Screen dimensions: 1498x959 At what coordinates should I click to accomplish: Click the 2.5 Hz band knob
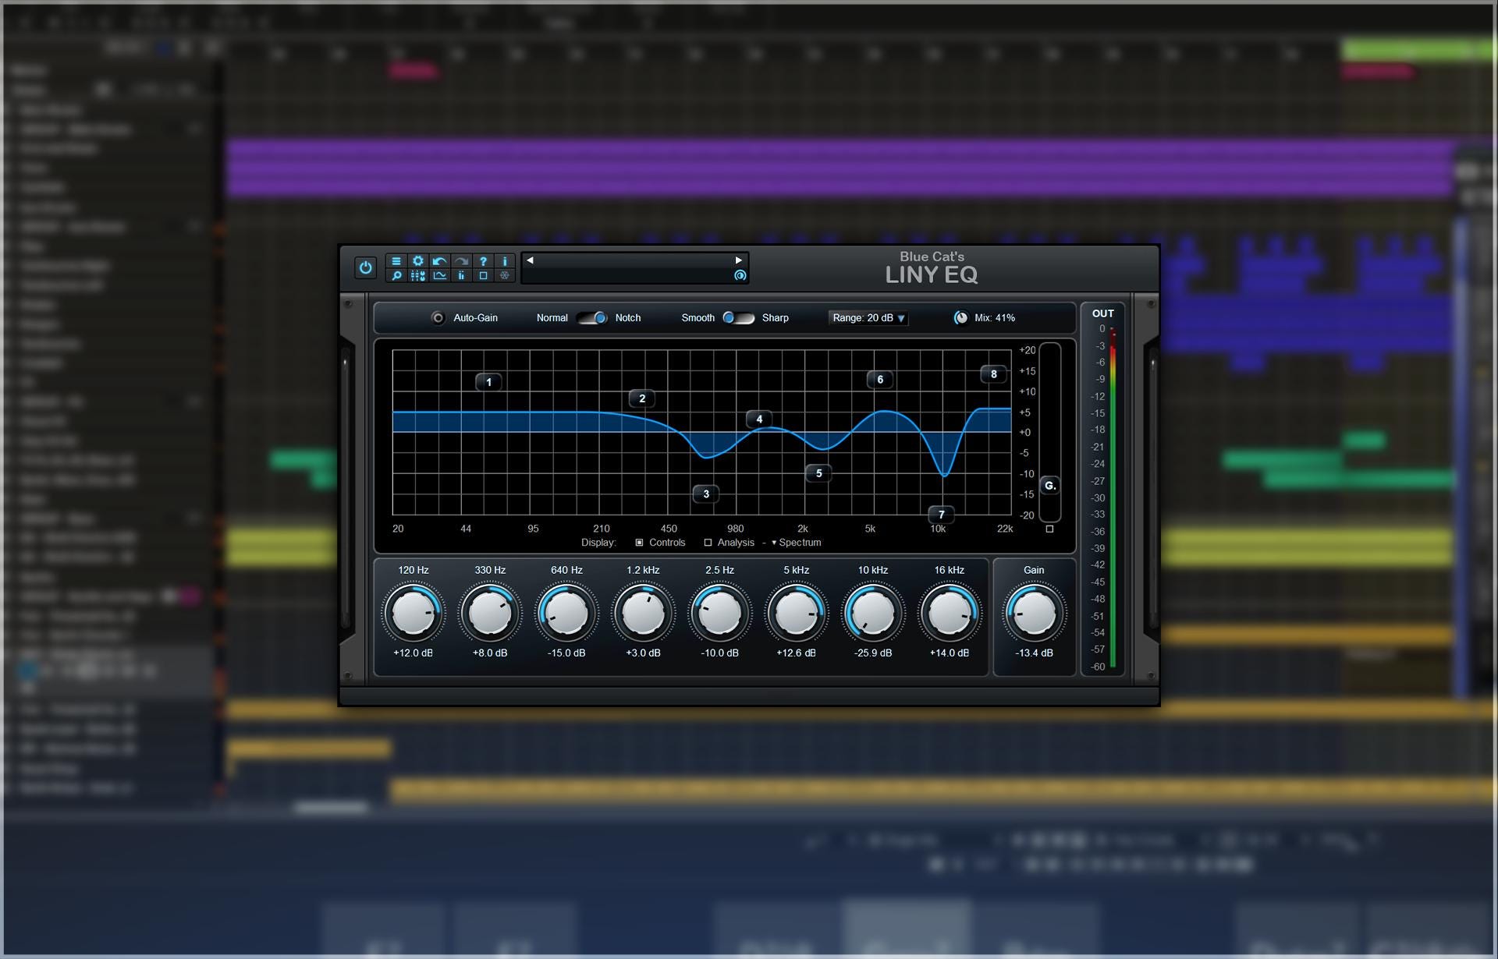[x=719, y=613]
